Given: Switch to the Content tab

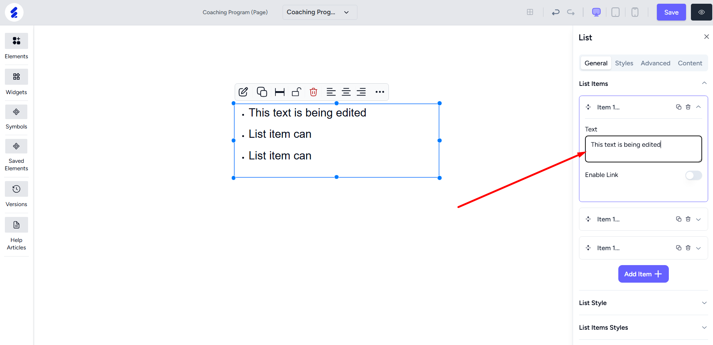Looking at the screenshot, I should pyautogui.click(x=690, y=63).
